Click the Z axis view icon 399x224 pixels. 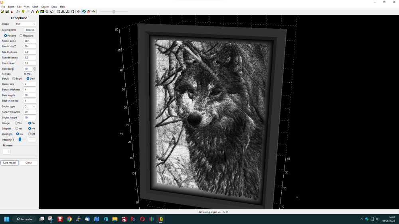tap(73, 12)
